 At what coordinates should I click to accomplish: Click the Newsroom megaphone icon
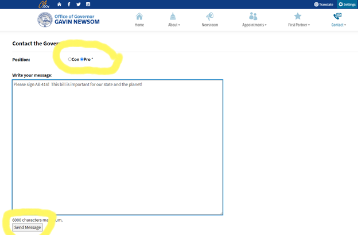[210, 17]
